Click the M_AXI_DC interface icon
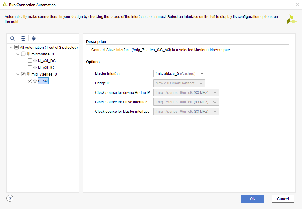The image size is (302, 209). 35,61
